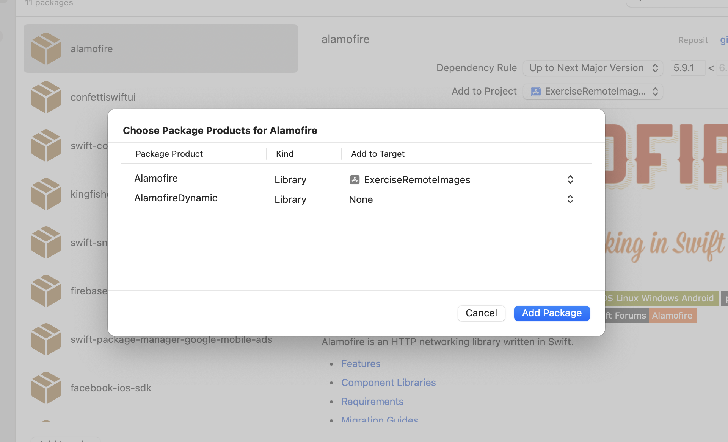Screen dimensions: 728x442
Task: Select the alamofire row in package list
Action: click(161, 48)
